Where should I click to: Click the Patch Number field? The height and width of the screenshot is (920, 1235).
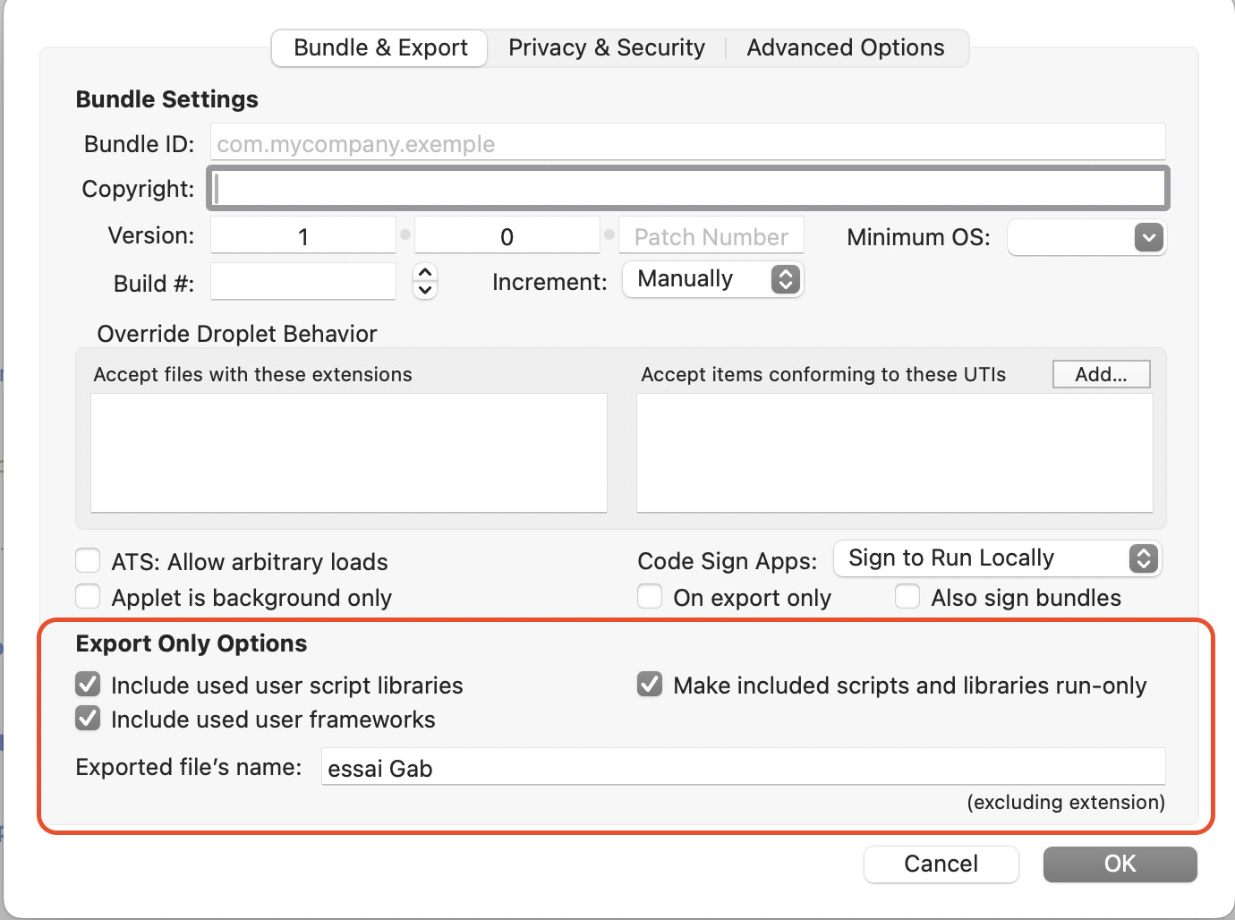pos(711,236)
